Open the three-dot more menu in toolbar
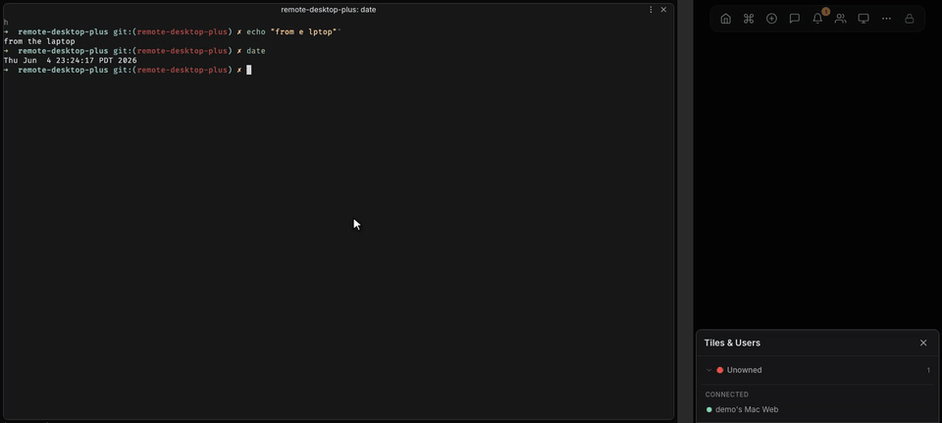 point(886,19)
